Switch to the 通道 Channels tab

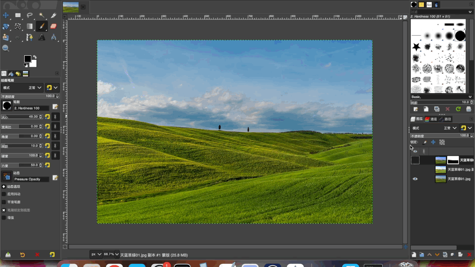[431, 119]
